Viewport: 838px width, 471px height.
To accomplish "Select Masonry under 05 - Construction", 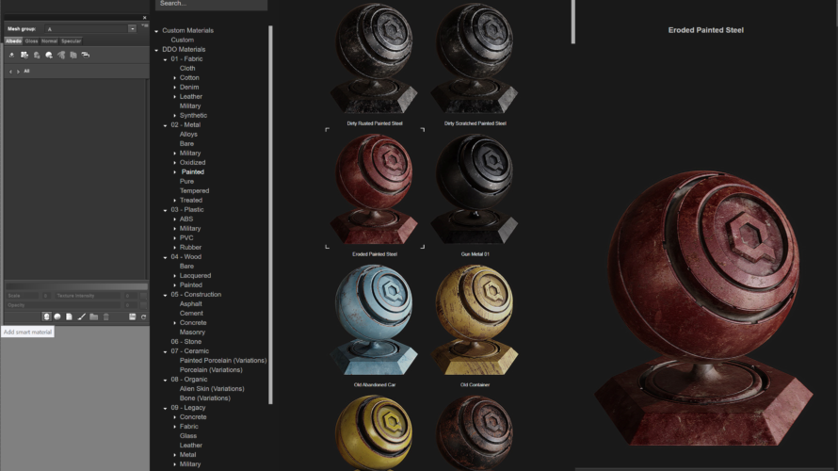I will click(192, 333).
